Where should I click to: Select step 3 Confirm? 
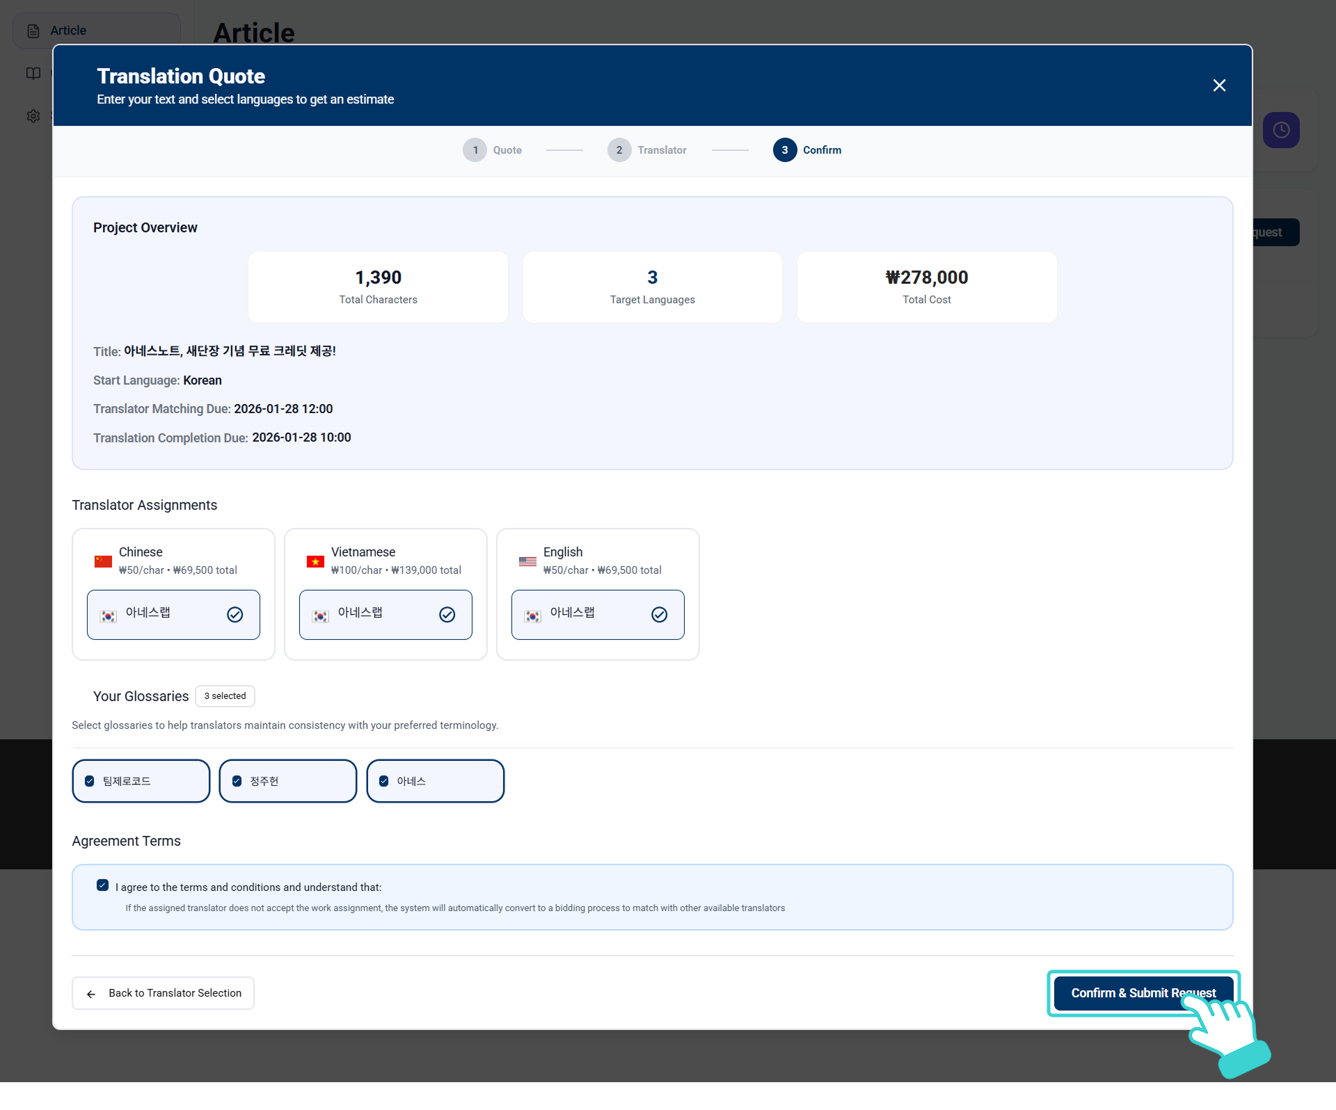pyautogui.click(x=785, y=150)
